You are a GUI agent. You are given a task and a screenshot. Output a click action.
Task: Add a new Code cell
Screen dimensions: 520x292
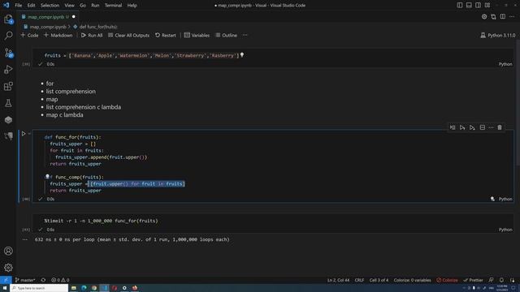pyautogui.click(x=29, y=35)
